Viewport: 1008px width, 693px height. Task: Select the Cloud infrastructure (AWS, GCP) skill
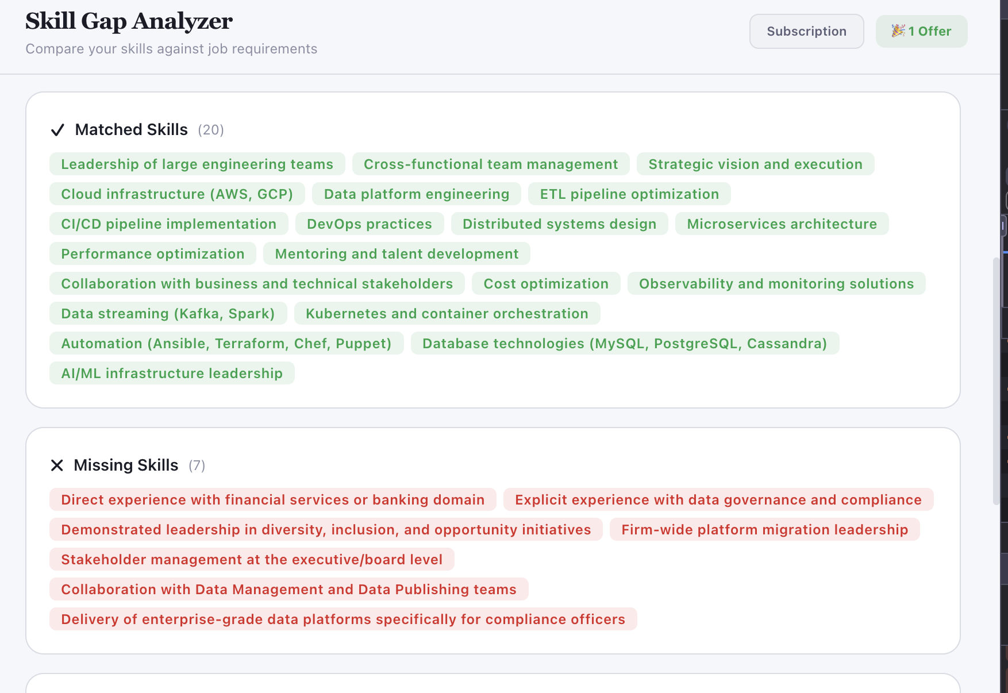[176, 194]
